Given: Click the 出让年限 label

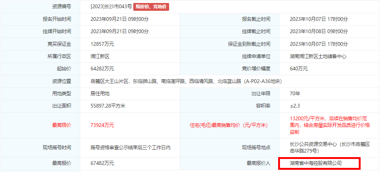Looking at the screenshot, I should pos(261,94).
